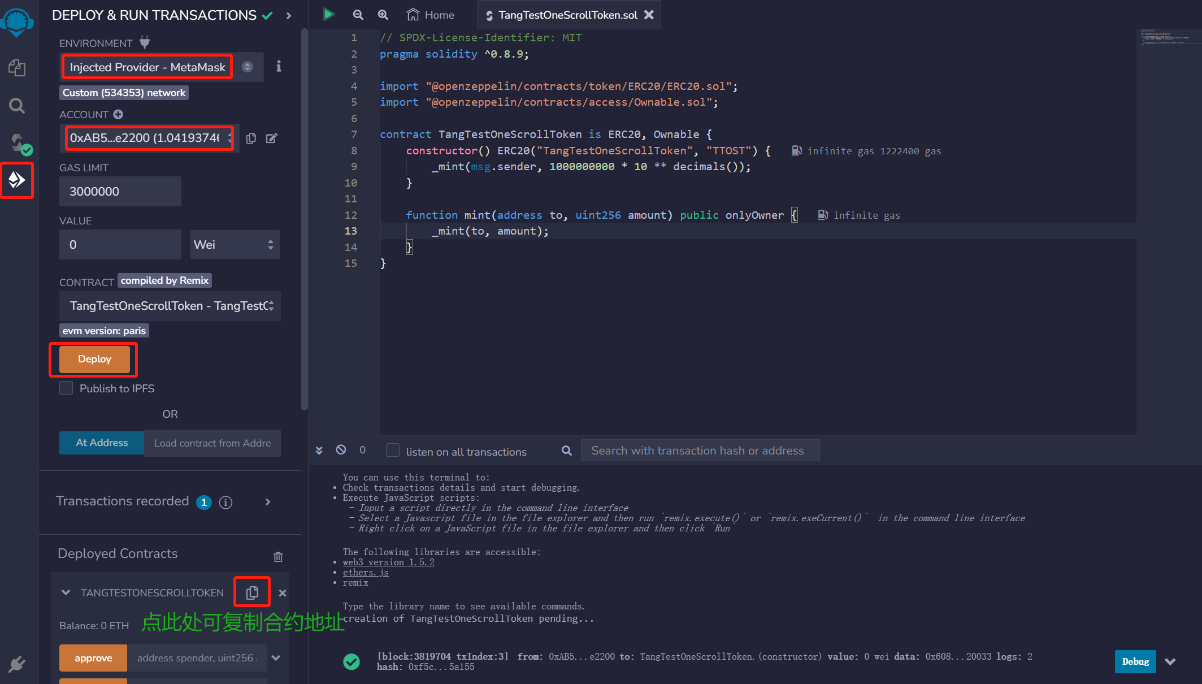Run the script with the green play icon

tap(328, 14)
